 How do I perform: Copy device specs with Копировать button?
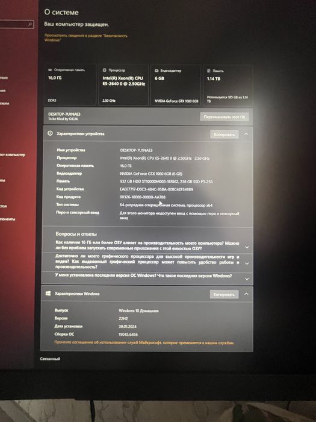coord(224,134)
